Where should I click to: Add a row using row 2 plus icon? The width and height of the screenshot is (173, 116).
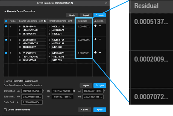click(x=95, y=39)
